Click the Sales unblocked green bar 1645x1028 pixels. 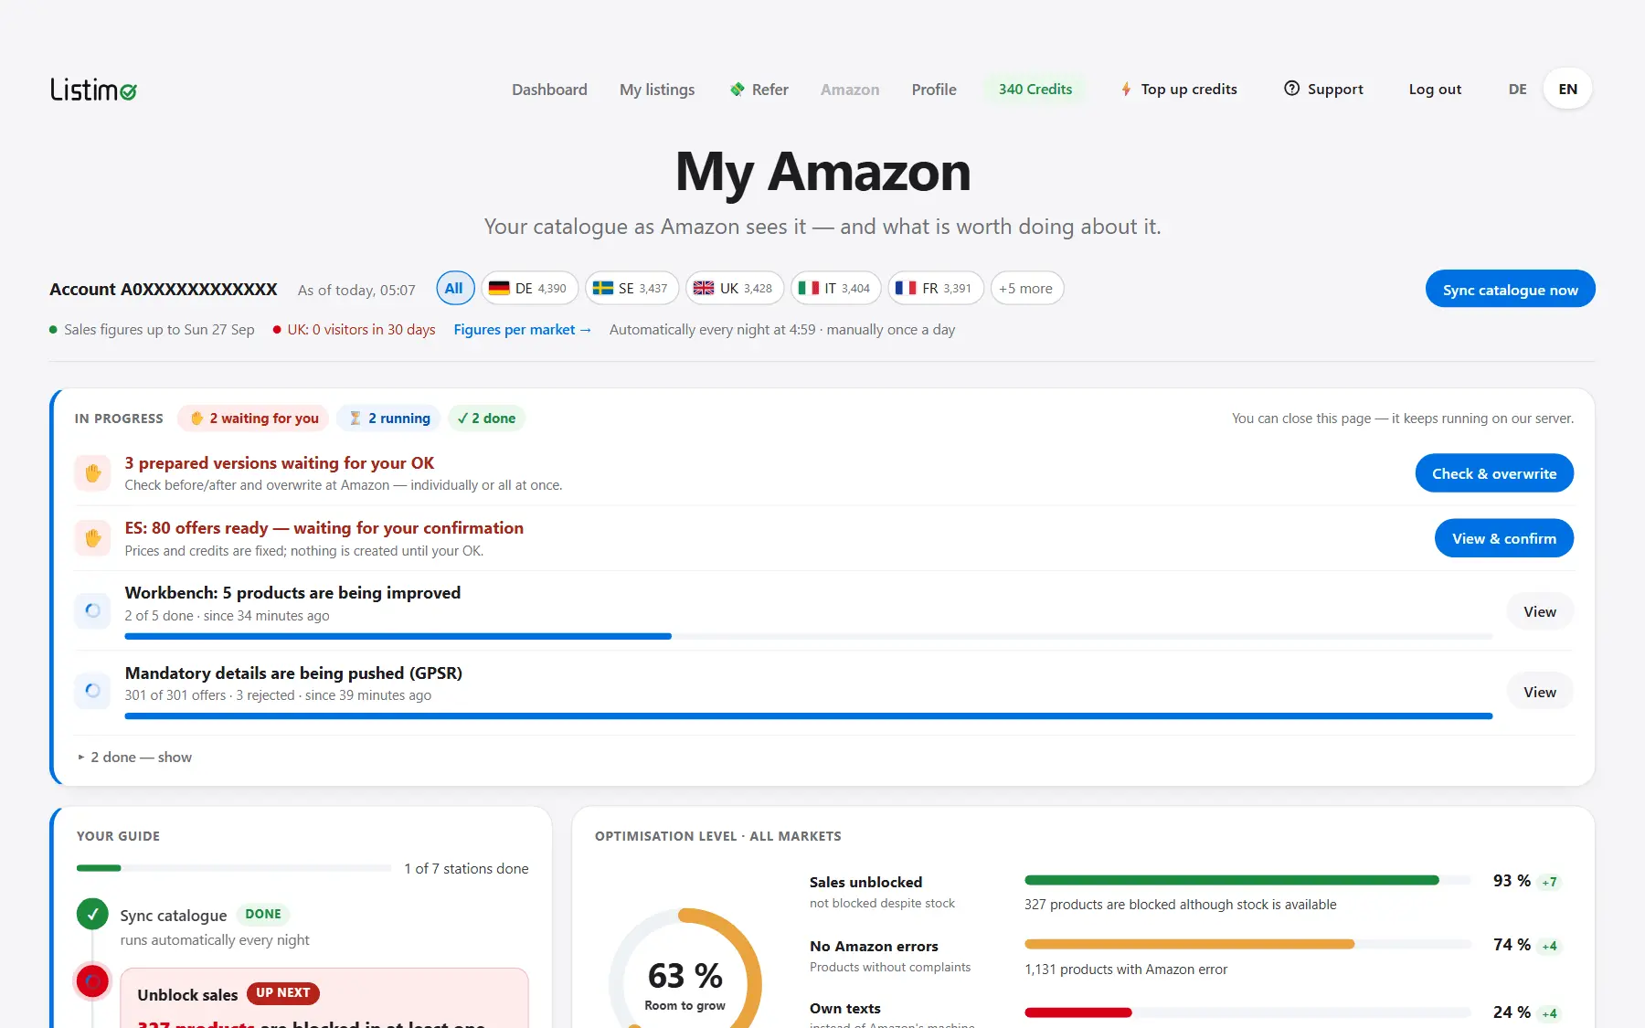point(1232,881)
